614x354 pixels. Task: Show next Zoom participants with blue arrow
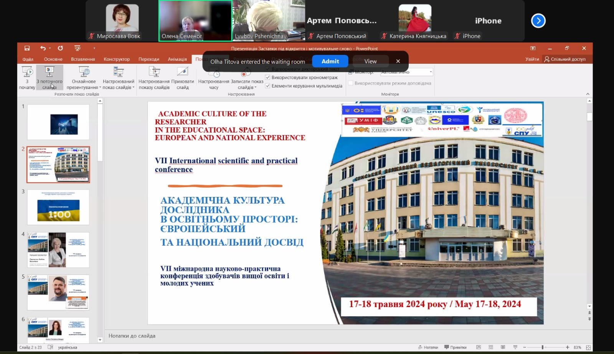point(538,21)
